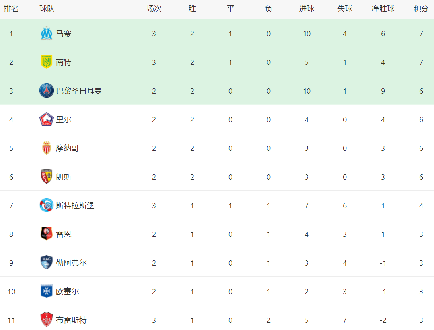Click the Marseille (马赛) team crest

coord(47,34)
